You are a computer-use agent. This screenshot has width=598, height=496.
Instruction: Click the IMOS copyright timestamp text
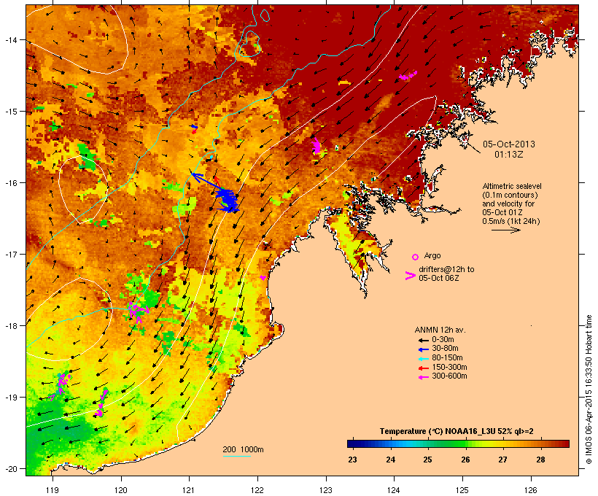(x=589, y=390)
